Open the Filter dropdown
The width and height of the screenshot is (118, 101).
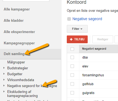pyautogui.click(x=77, y=29)
